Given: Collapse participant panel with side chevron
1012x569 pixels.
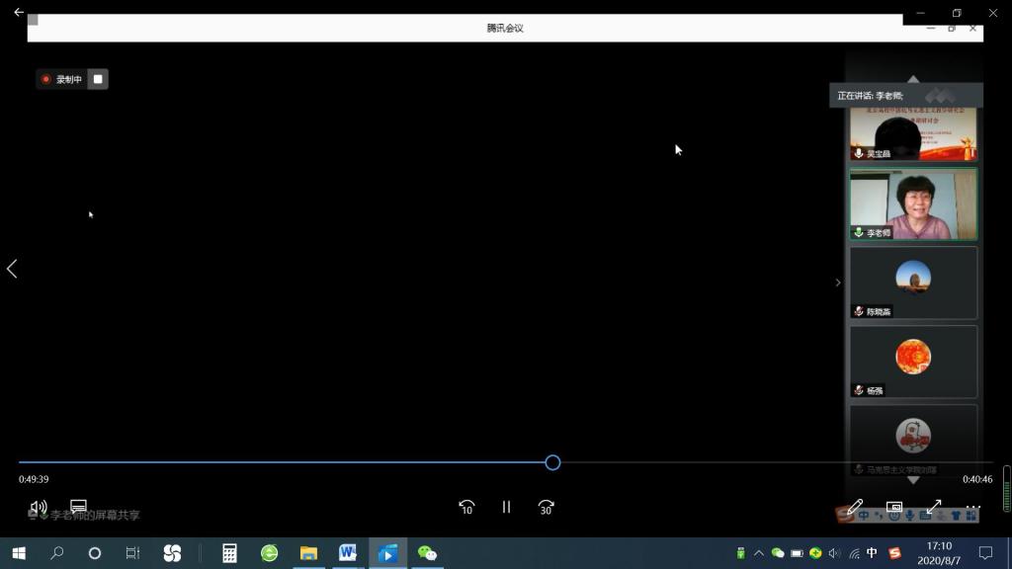Looking at the screenshot, I should pos(838,283).
